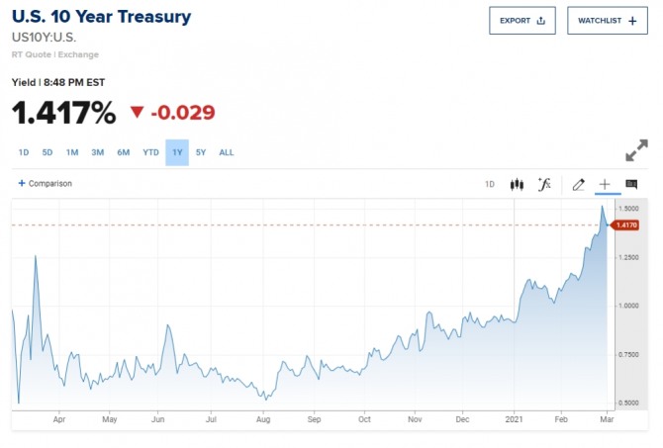
Task: Select the 1D time range
Action: (24, 152)
